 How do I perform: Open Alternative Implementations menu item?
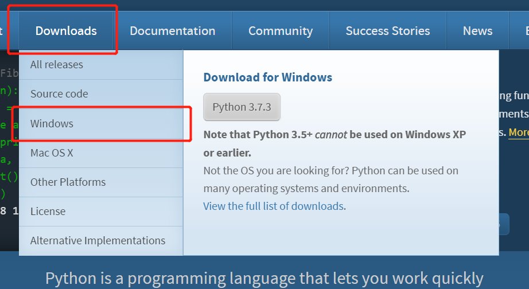101,241
